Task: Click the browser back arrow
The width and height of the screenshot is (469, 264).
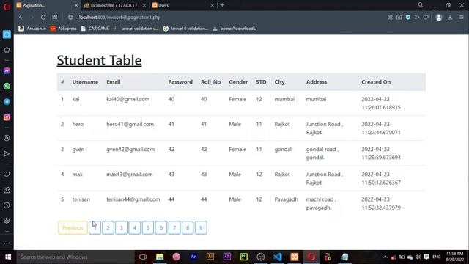Action: [21, 18]
